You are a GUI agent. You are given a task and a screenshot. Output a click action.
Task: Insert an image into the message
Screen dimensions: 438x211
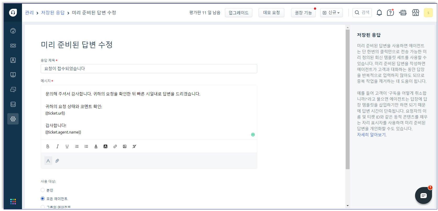tap(125, 146)
